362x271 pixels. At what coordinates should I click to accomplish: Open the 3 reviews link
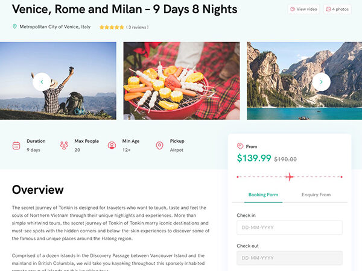click(138, 27)
